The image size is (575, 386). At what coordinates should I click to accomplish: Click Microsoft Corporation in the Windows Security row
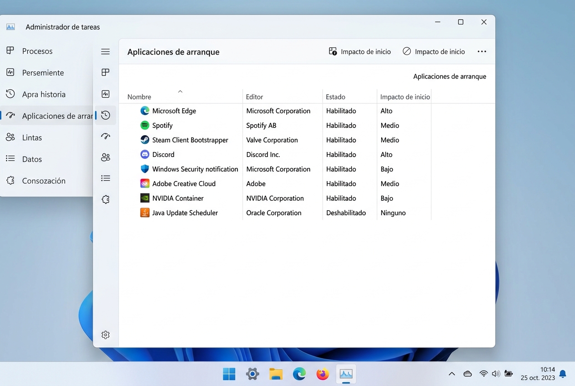coord(278,169)
